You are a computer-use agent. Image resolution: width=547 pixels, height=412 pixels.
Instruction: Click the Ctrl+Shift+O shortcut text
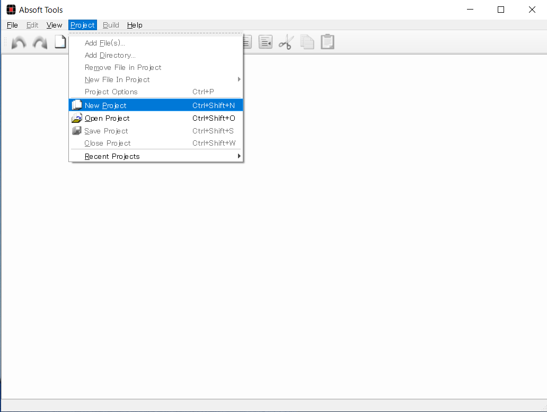(214, 118)
